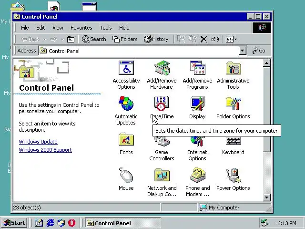
Task: Click the Copy To toolbar icon
Action: 193,39
